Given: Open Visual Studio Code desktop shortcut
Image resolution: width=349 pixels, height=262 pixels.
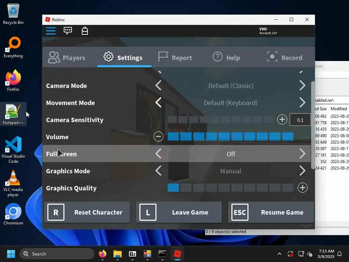Looking at the screenshot, I should tap(13, 150).
